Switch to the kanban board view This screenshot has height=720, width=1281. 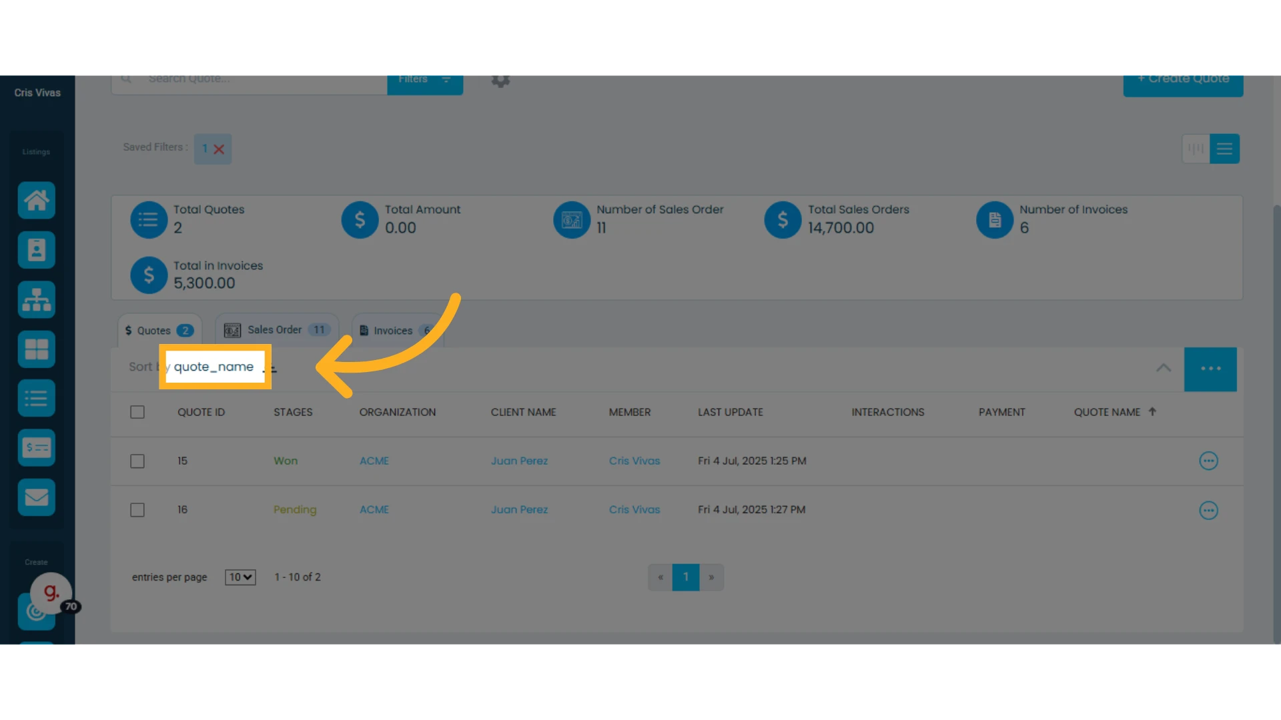pos(1196,149)
